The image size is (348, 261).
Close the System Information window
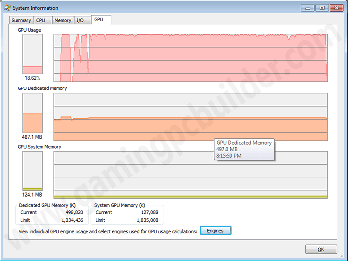click(336, 8)
